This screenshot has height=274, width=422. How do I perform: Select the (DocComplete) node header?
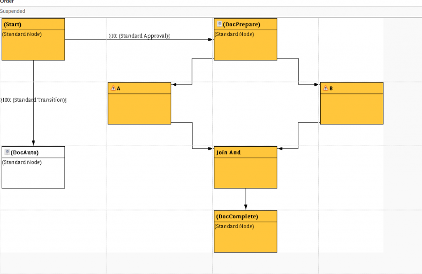[x=246, y=216]
